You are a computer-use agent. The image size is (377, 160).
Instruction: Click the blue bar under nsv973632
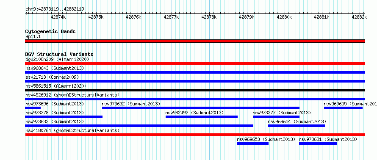click(201, 108)
